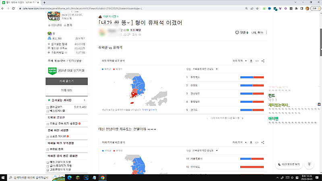Open 카페 채팅 chat button

(66, 90)
